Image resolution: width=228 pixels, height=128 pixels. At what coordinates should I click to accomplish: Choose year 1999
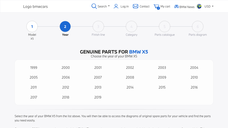point(34,67)
